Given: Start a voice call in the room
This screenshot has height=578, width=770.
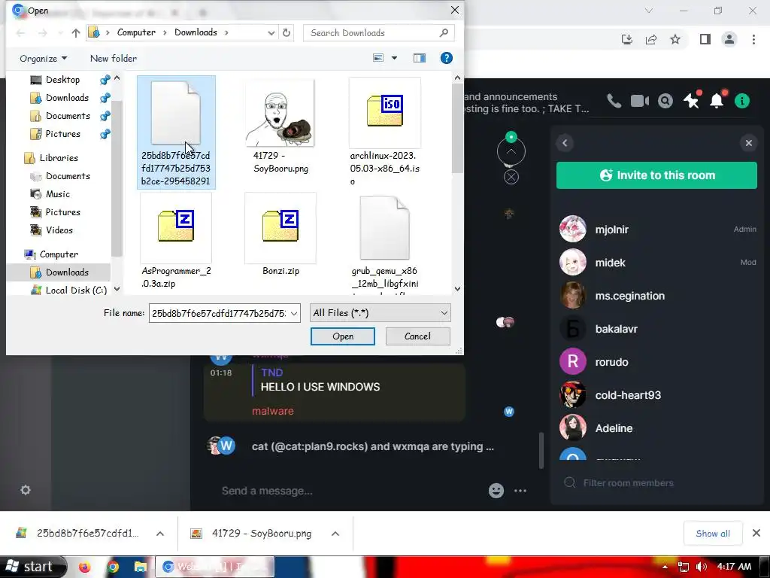Looking at the screenshot, I should tap(614, 102).
